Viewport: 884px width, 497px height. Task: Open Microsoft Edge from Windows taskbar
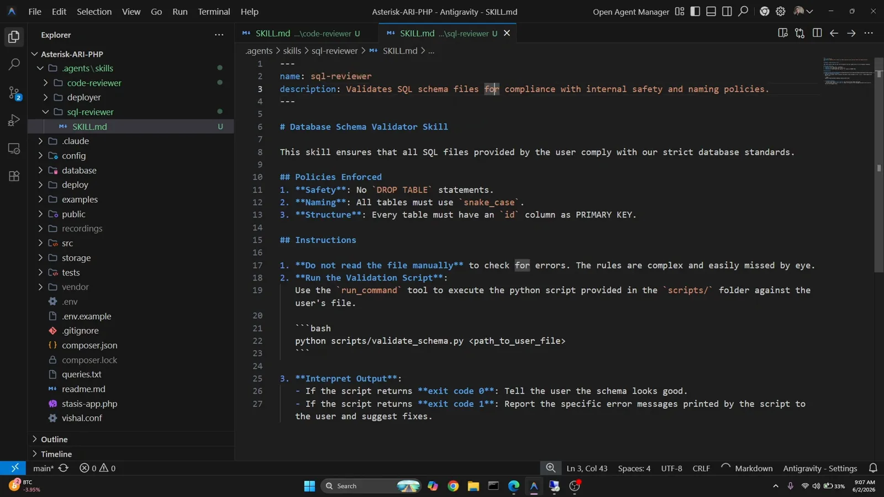coord(514,486)
